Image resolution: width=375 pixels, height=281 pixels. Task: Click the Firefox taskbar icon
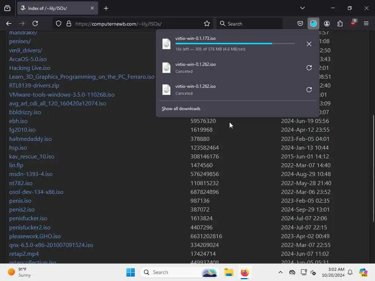(245, 272)
